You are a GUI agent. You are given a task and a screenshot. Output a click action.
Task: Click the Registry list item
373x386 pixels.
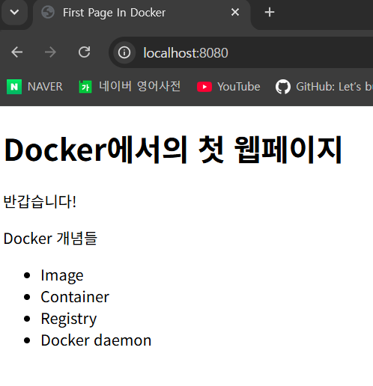tap(69, 319)
